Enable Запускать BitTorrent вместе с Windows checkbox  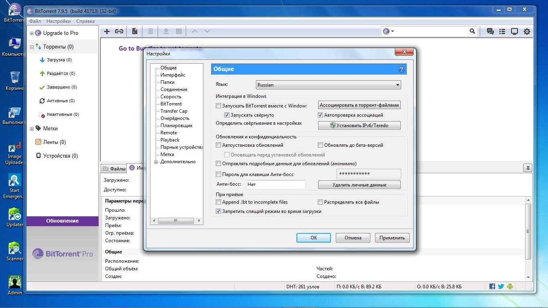tap(219, 106)
